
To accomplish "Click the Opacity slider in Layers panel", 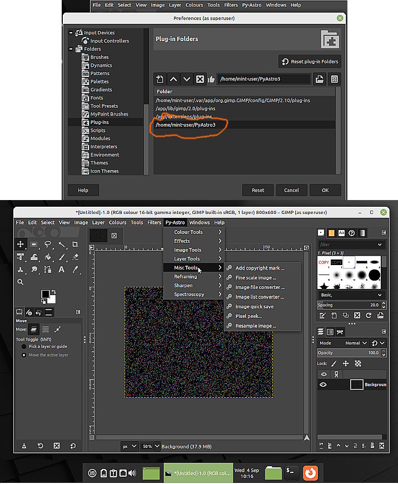I will coord(349,353).
